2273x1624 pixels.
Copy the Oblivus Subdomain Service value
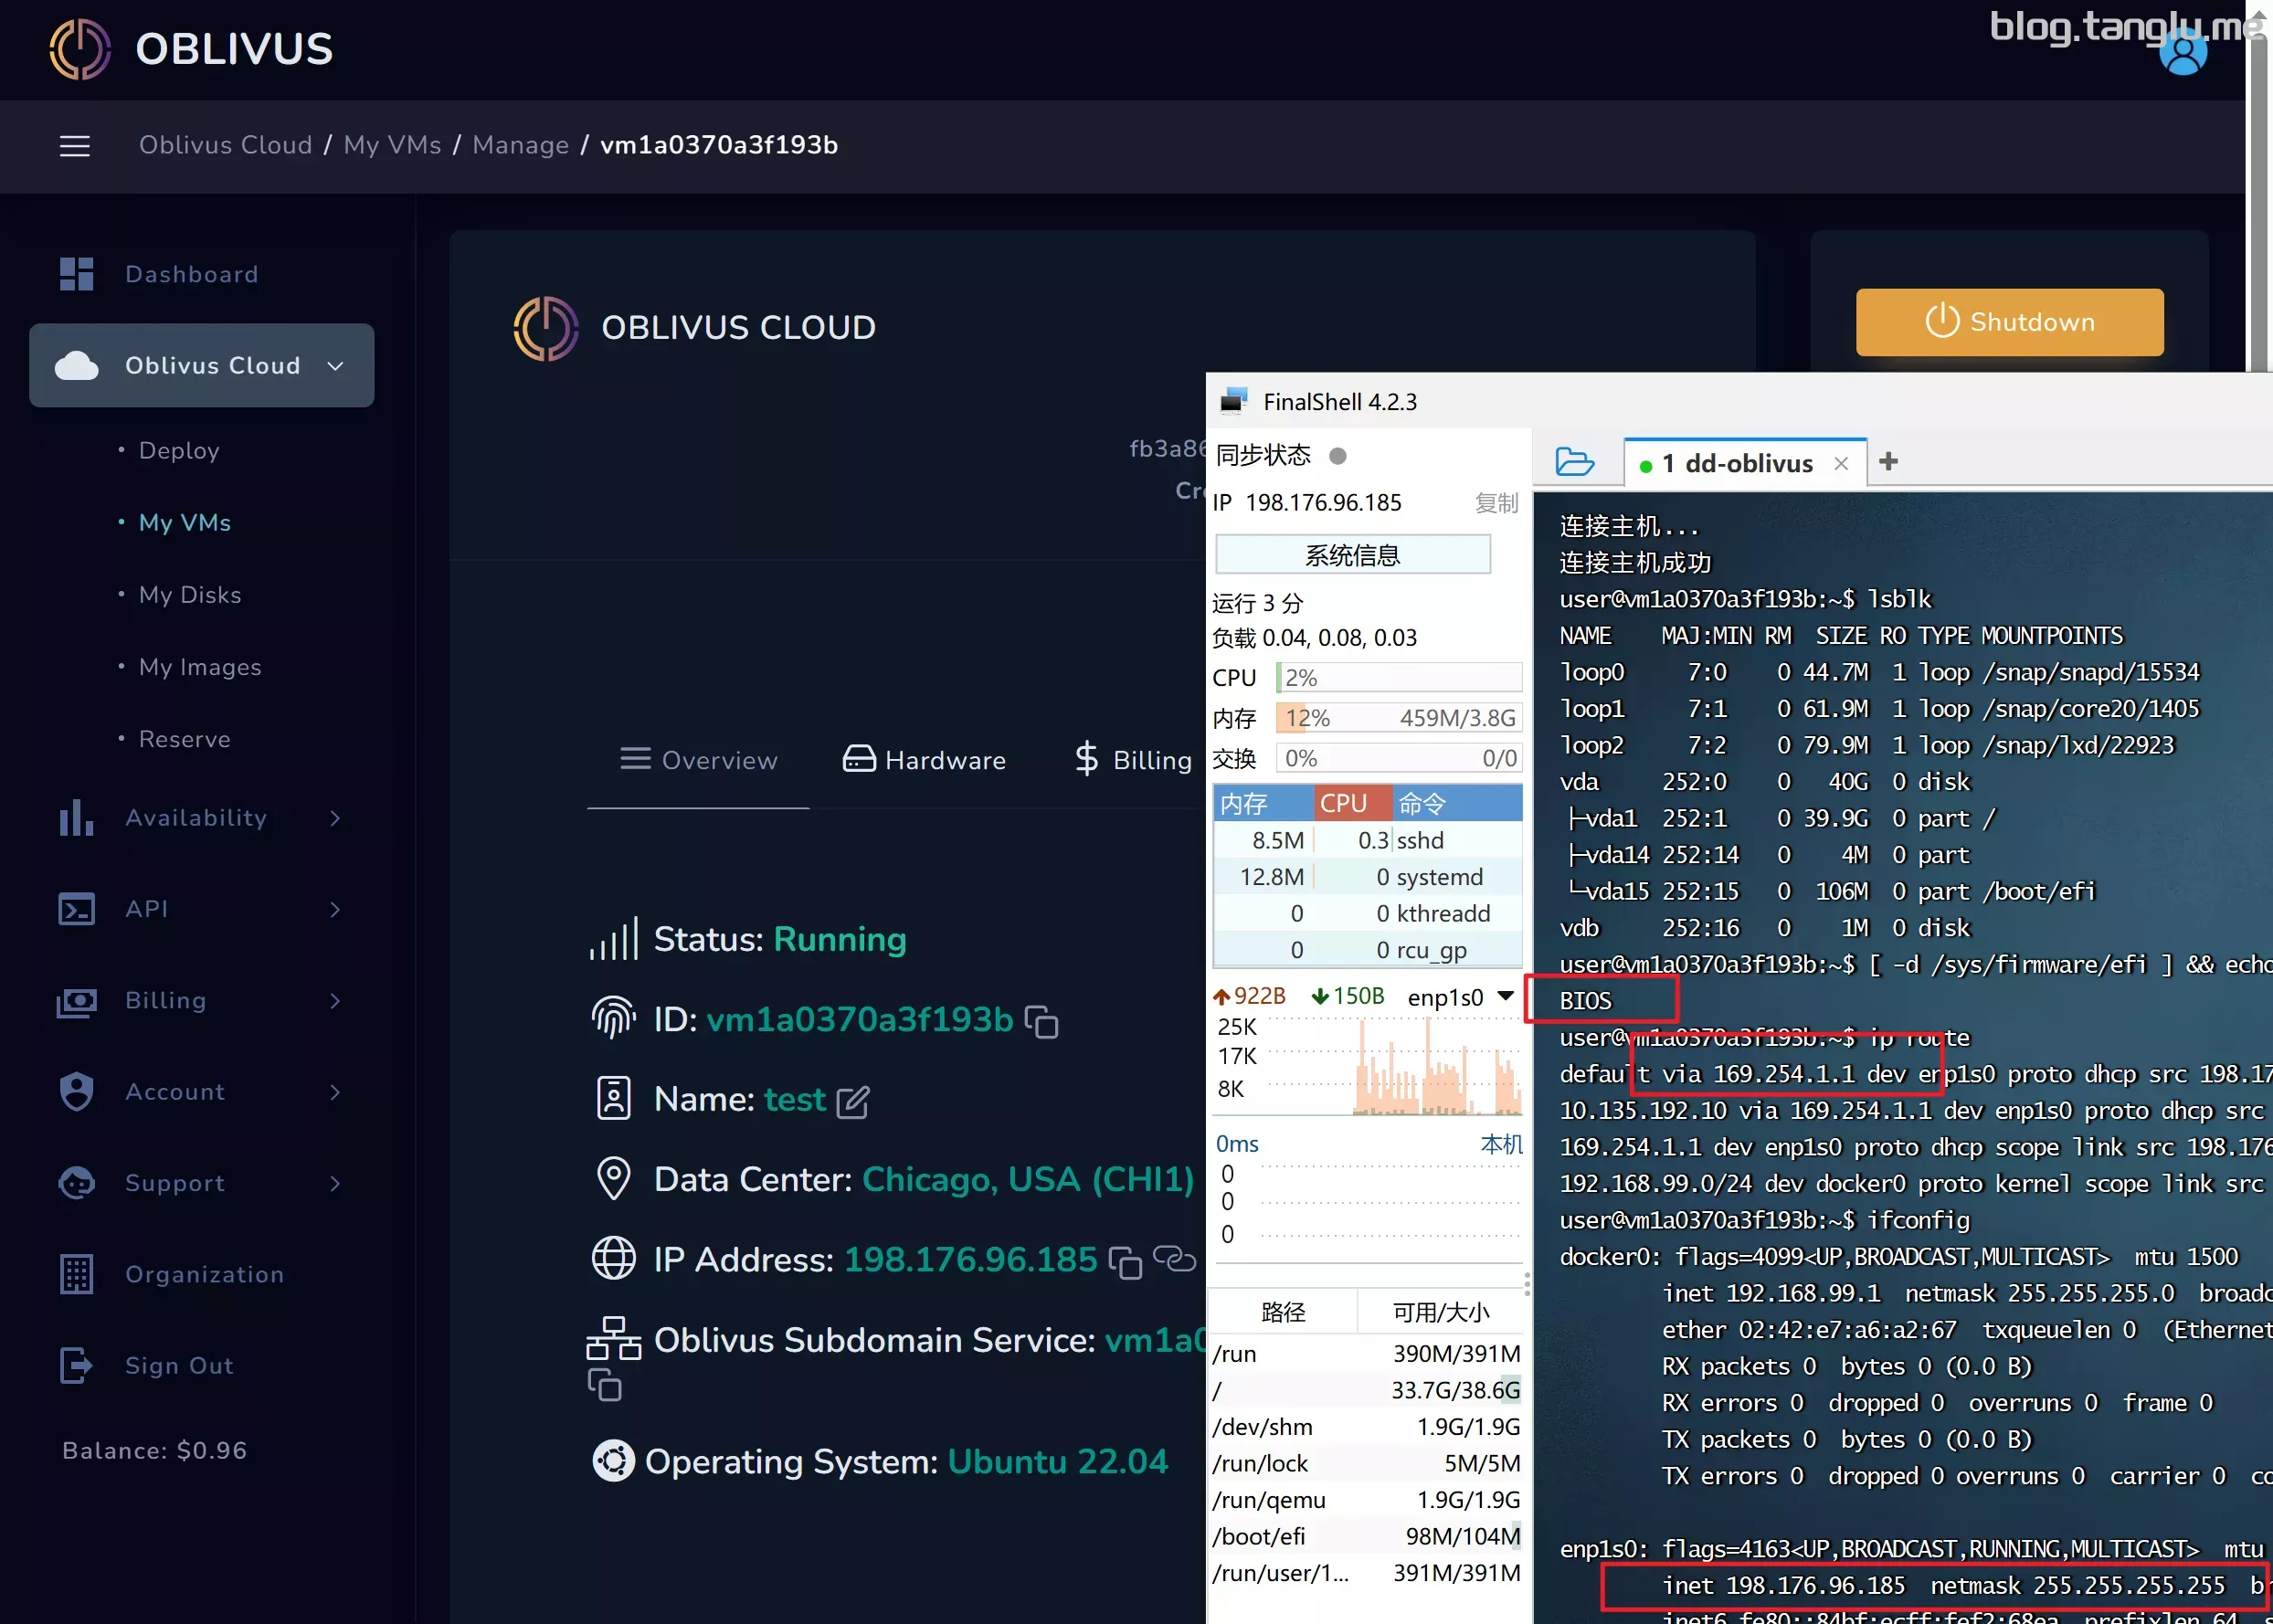(604, 1385)
